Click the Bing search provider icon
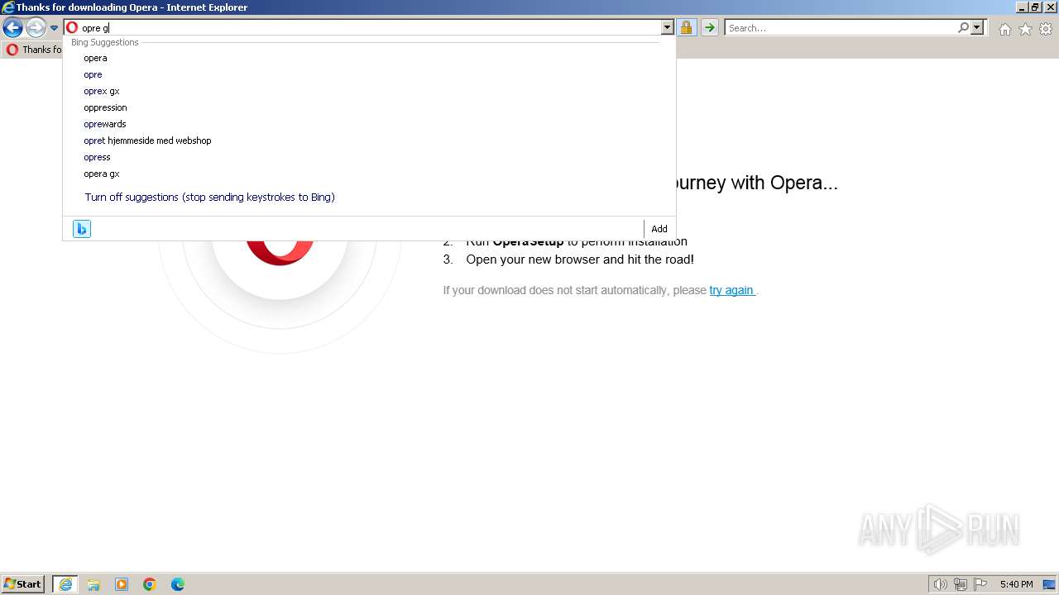The height and width of the screenshot is (595, 1059). 82,229
